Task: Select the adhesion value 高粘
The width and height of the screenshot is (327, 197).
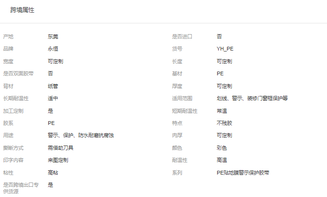Action: [x=53, y=173]
